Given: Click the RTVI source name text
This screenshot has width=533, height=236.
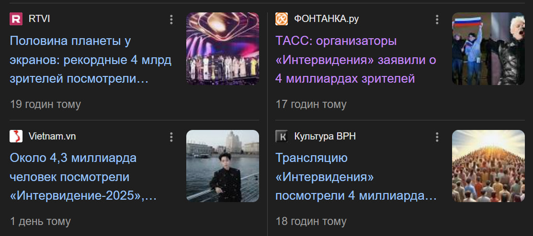Looking at the screenshot, I should click(x=39, y=19).
